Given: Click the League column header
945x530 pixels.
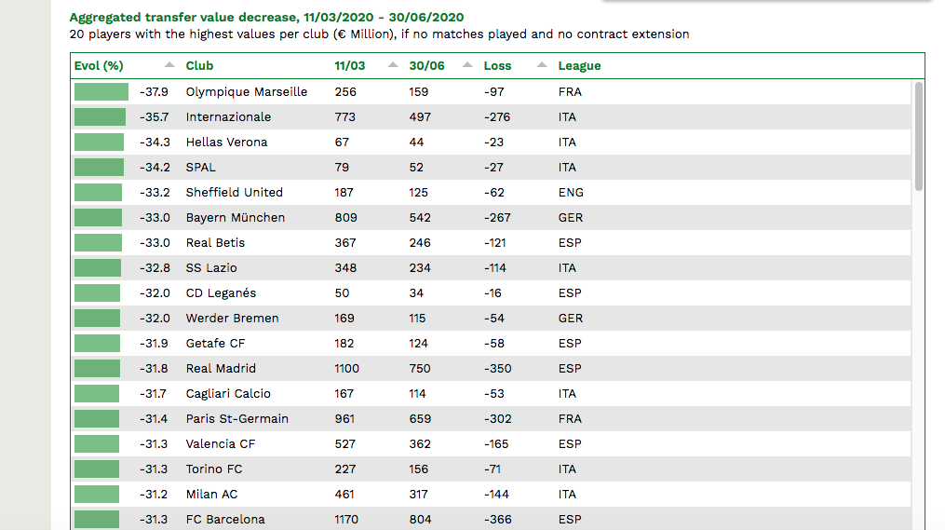Looking at the screenshot, I should coord(579,66).
